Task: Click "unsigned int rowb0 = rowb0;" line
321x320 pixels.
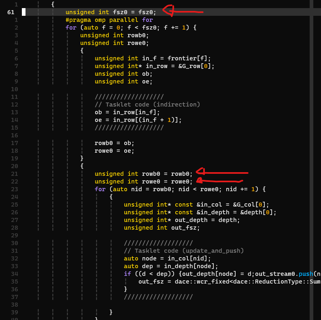Action: [144, 174]
